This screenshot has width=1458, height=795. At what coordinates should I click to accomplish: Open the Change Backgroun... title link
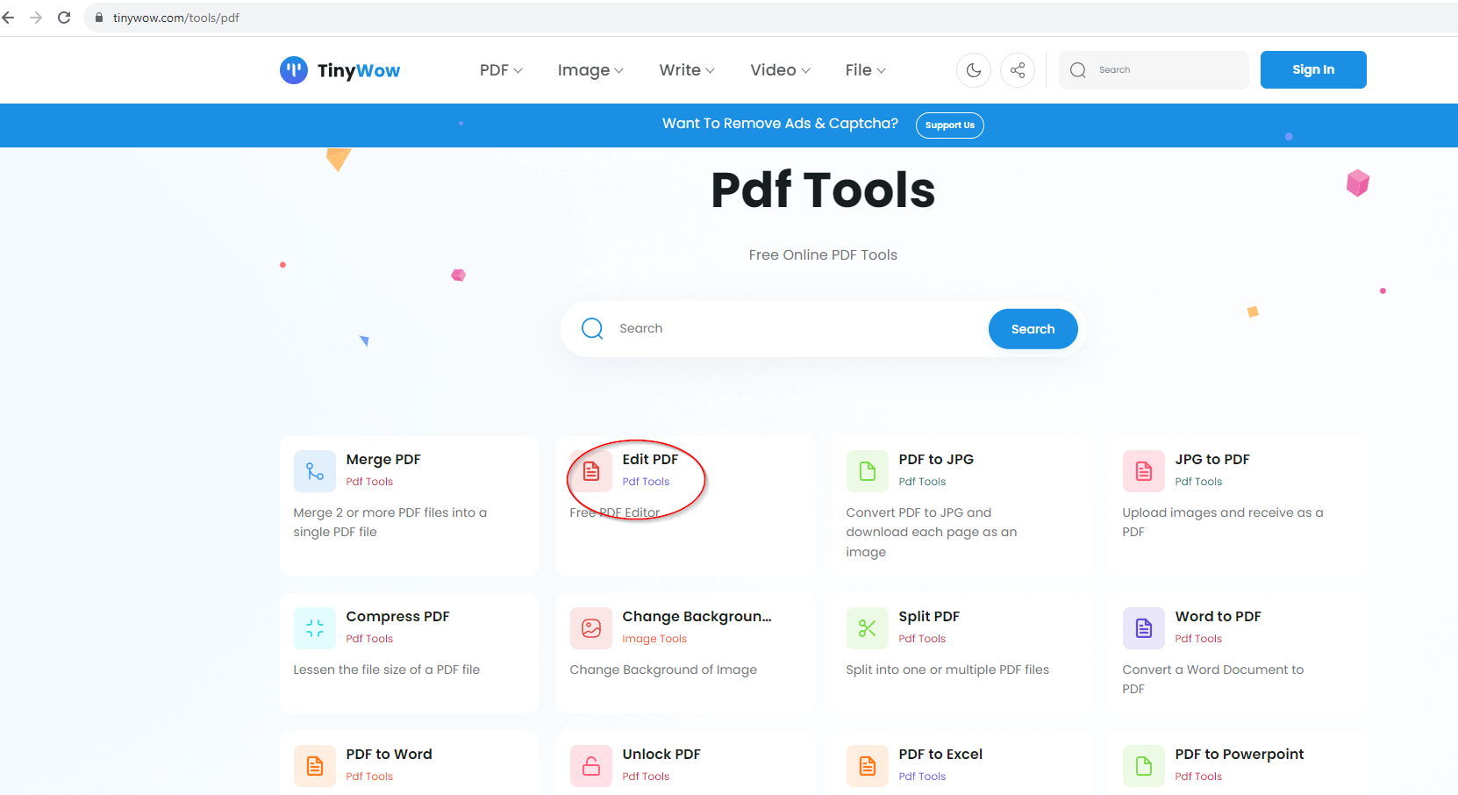pos(697,617)
